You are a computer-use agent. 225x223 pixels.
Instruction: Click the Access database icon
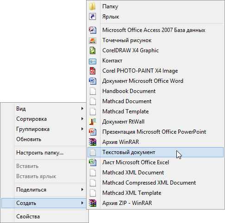(x=93, y=30)
